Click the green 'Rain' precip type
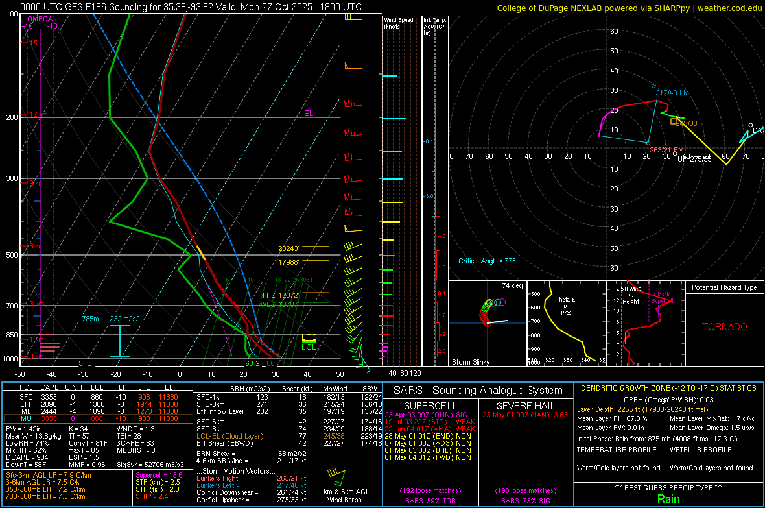This screenshot has height=508, width=765. 668,499
